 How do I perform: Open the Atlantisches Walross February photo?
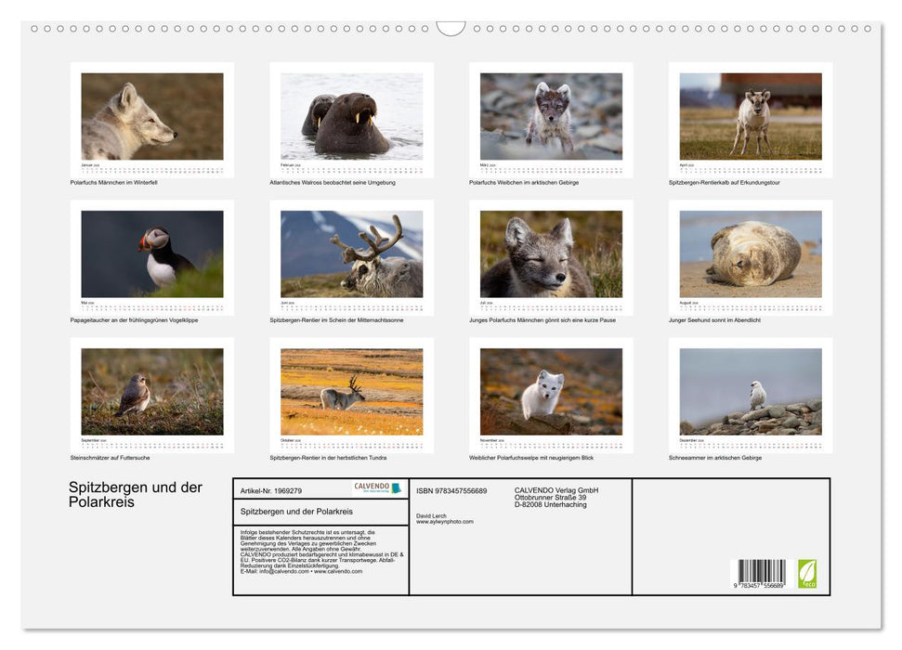[351, 117]
